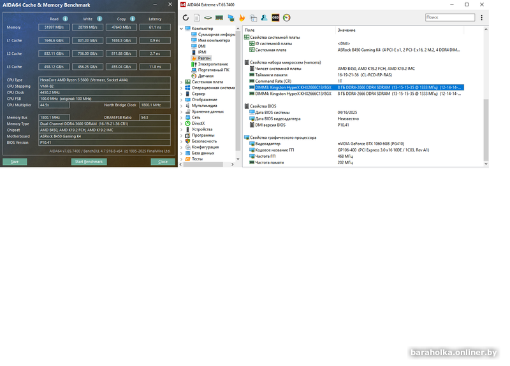This screenshot has height=366, width=510.
Task: Select Конфигурация in the tree
Action: pyautogui.click(x=201, y=147)
